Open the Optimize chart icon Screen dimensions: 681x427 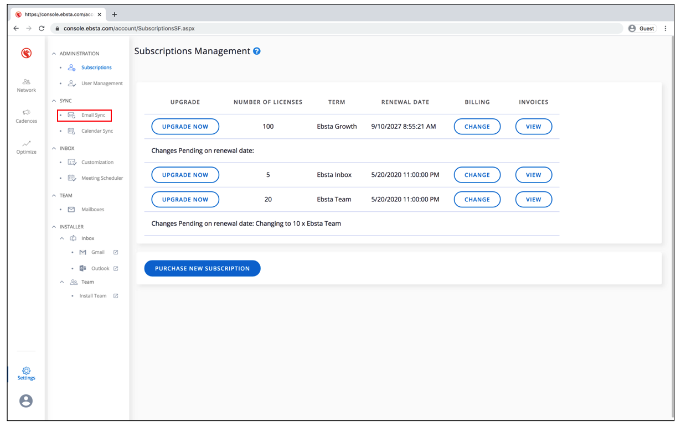tap(26, 143)
